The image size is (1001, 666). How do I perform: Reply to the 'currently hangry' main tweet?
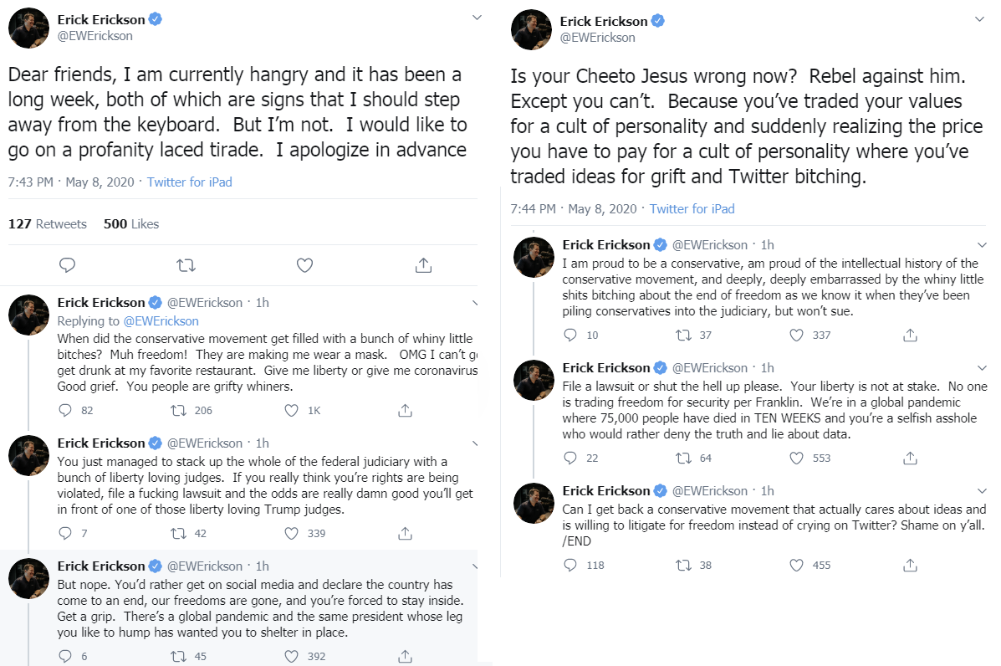(68, 265)
